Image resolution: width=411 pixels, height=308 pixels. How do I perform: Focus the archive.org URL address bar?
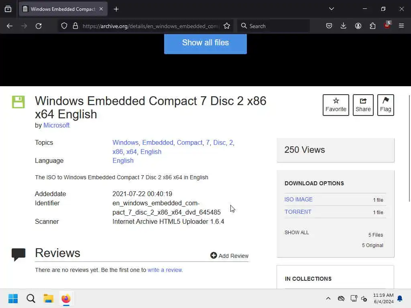[151, 26]
